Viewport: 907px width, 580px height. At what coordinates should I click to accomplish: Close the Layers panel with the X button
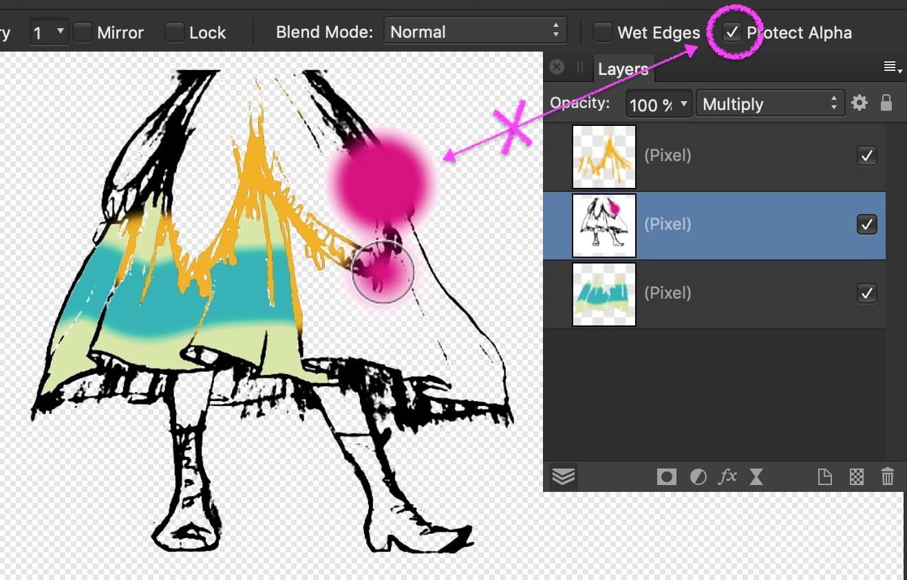tap(557, 67)
